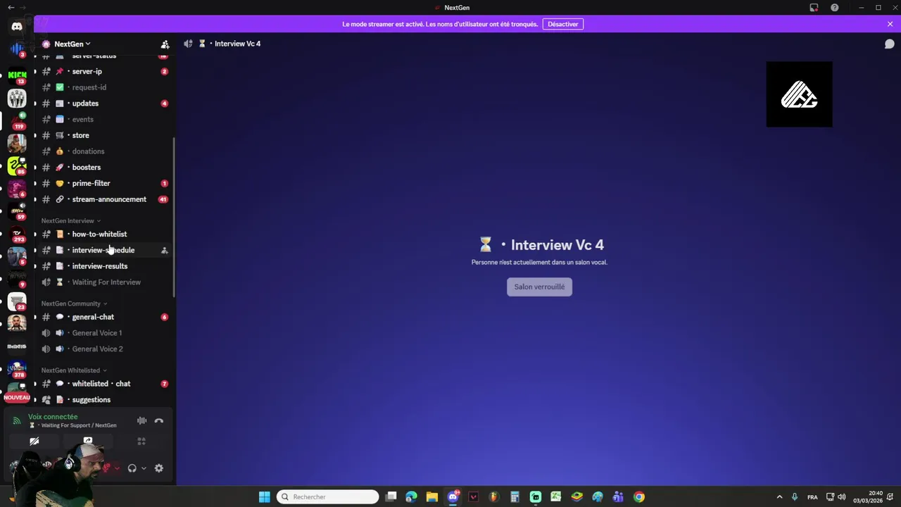The height and width of the screenshot is (507, 901).
Task: Open Microsoft Edge from the taskbar
Action: click(412, 496)
